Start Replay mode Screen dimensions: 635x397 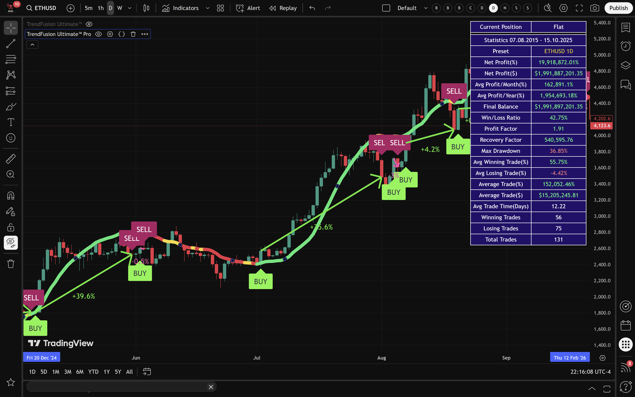(283, 8)
